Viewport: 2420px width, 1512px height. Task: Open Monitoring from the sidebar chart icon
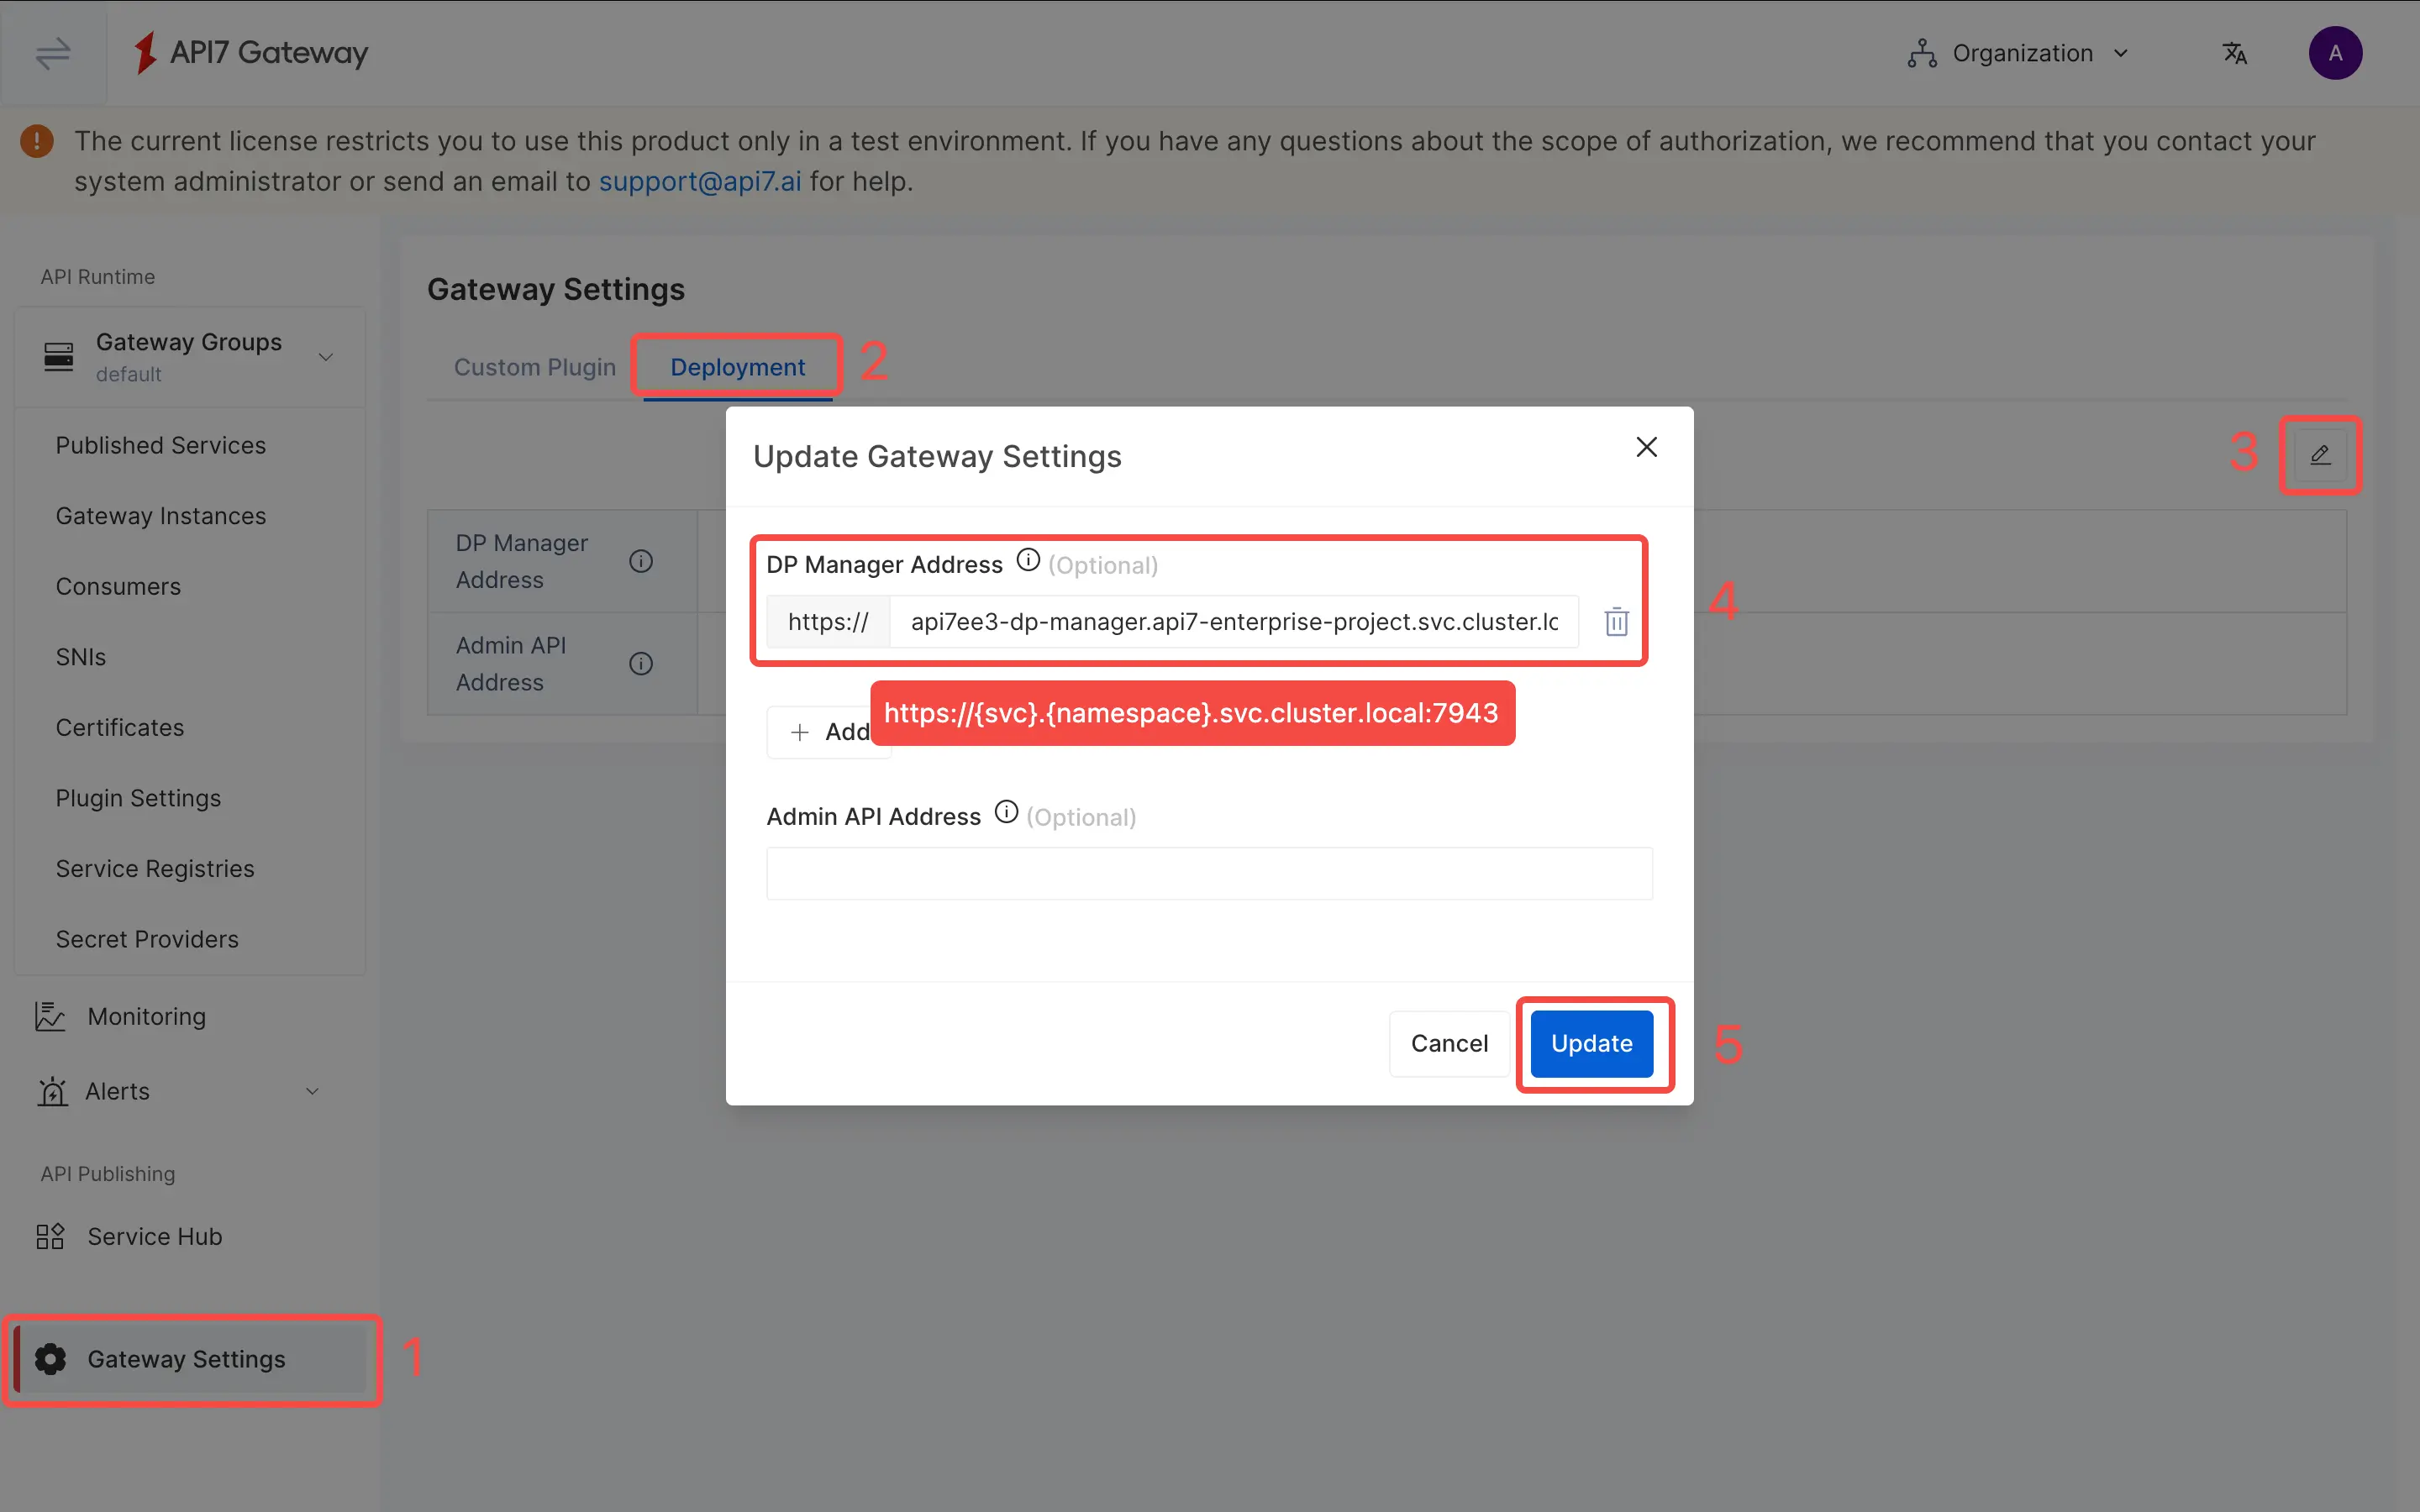point(51,1016)
